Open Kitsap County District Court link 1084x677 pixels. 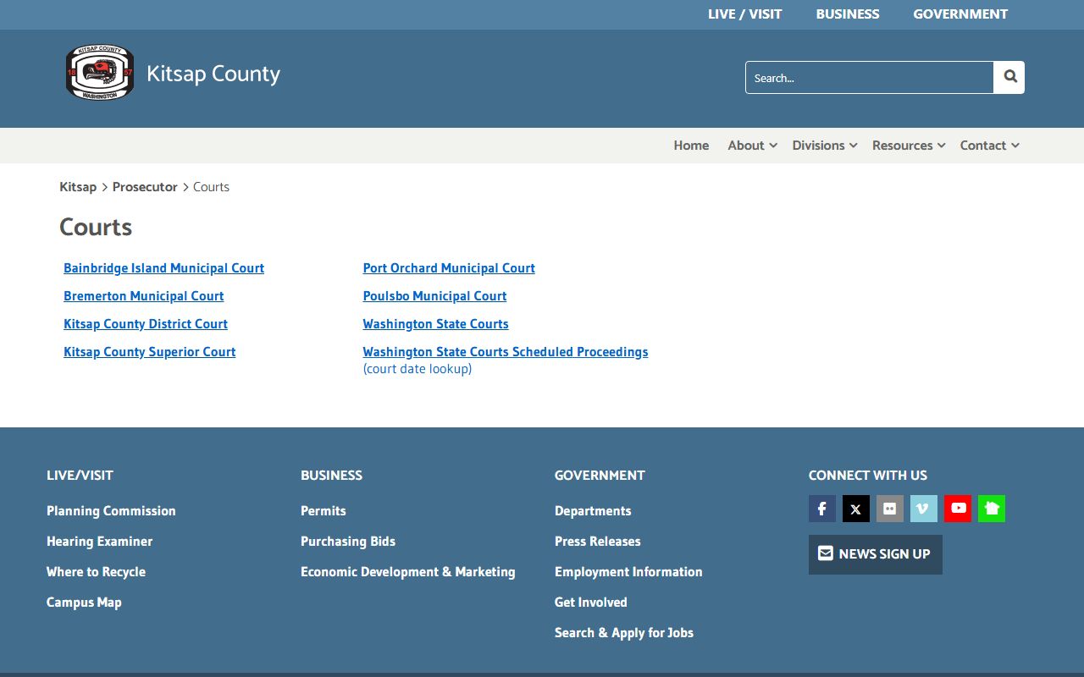click(x=146, y=324)
